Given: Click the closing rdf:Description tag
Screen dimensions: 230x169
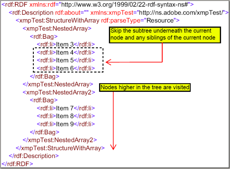Looking at the screenshot, I should (x=33, y=156).
